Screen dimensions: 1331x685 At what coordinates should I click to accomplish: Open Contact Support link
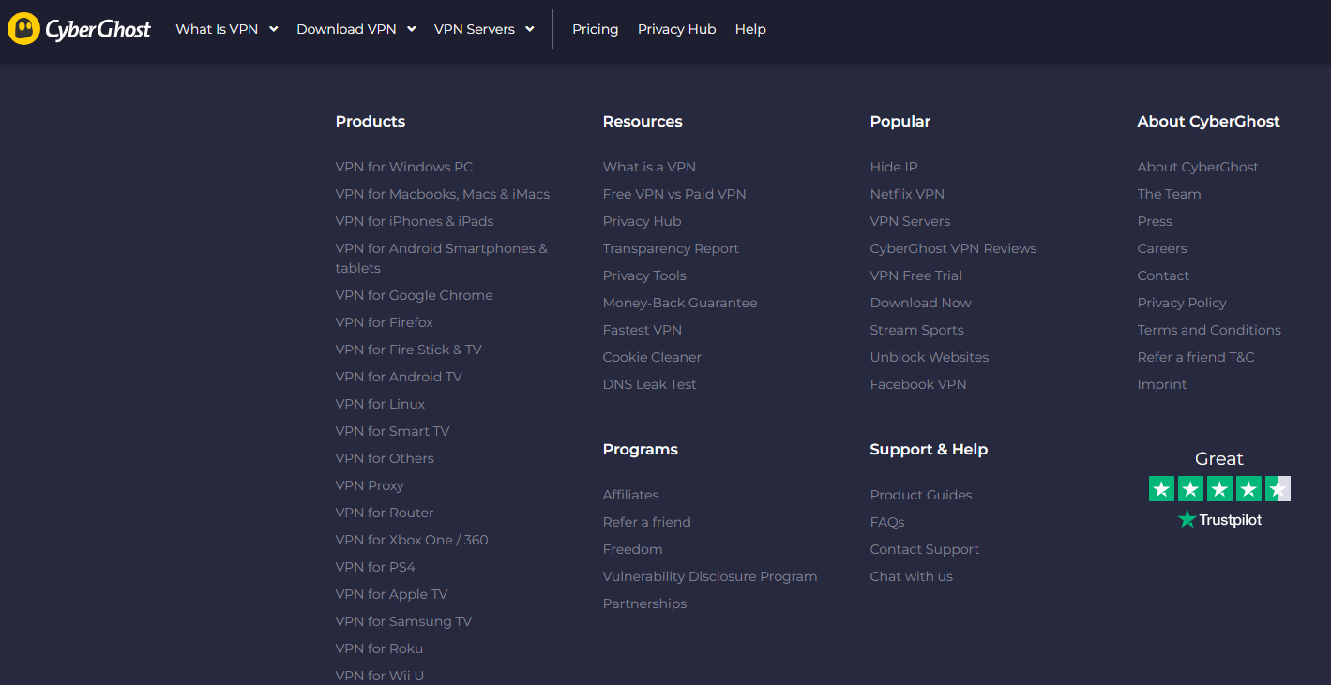pos(925,549)
